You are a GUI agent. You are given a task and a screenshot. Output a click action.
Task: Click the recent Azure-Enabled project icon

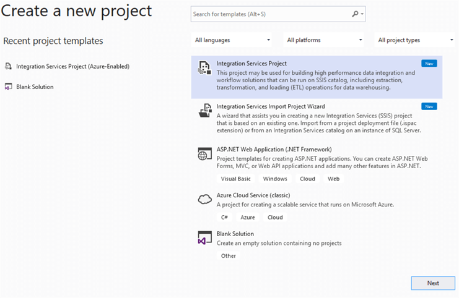tap(8, 67)
